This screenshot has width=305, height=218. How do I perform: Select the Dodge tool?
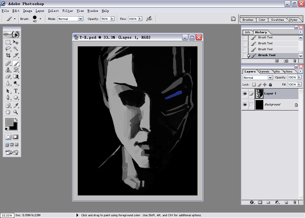pos(15,83)
